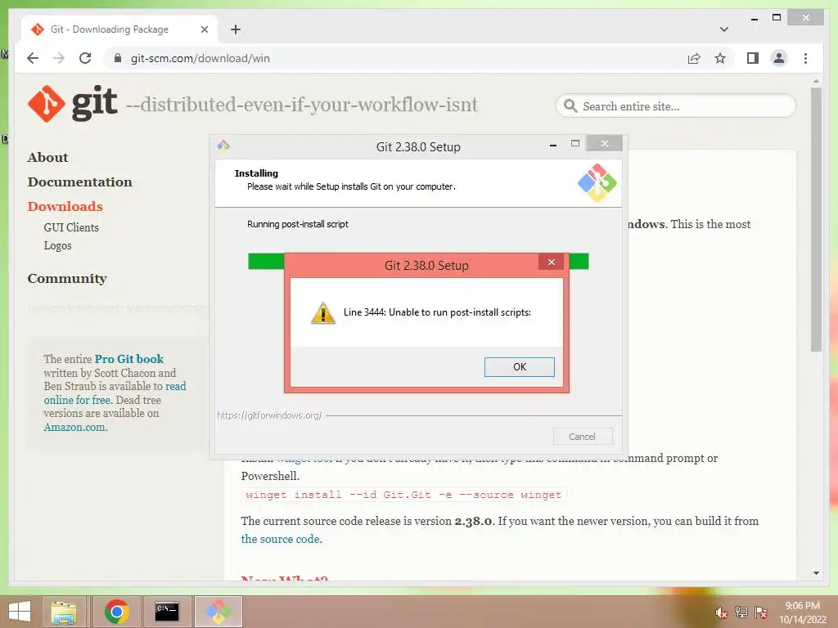Switch to Chrome in the taskbar
838x628 pixels.
tap(116, 612)
